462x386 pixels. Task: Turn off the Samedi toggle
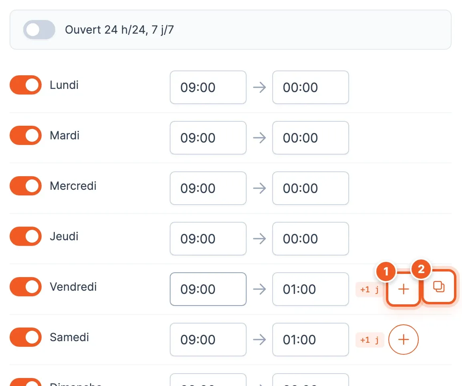tap(26, 337)
